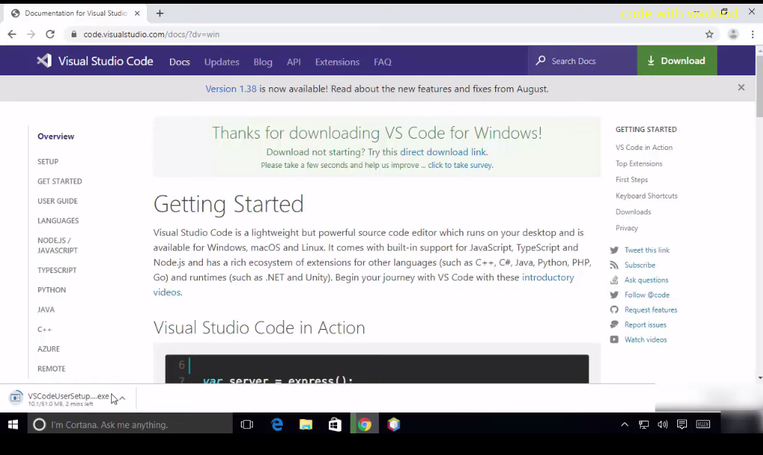Click the Chrome icon in the taskbar

tap(365, 425)
